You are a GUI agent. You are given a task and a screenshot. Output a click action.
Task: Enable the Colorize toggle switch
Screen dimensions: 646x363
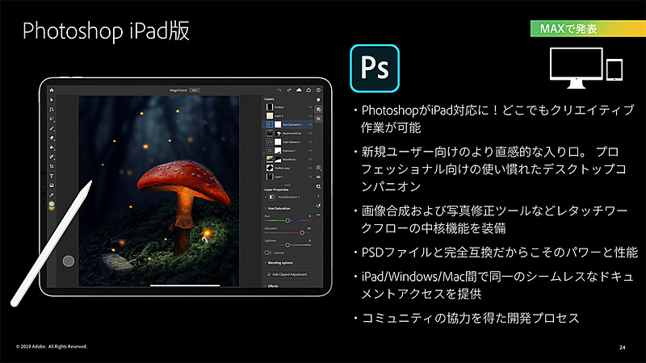tap(268, 252)
